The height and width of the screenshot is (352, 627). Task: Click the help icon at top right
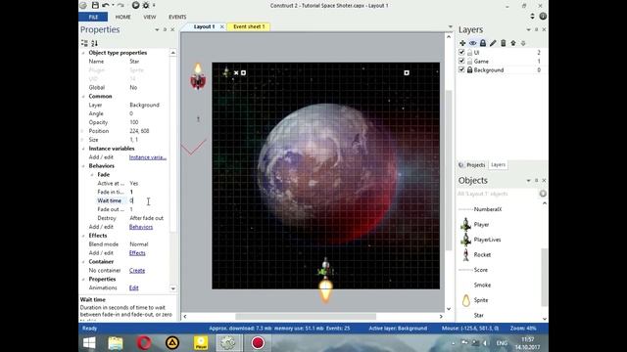click(x=543, y=17)
